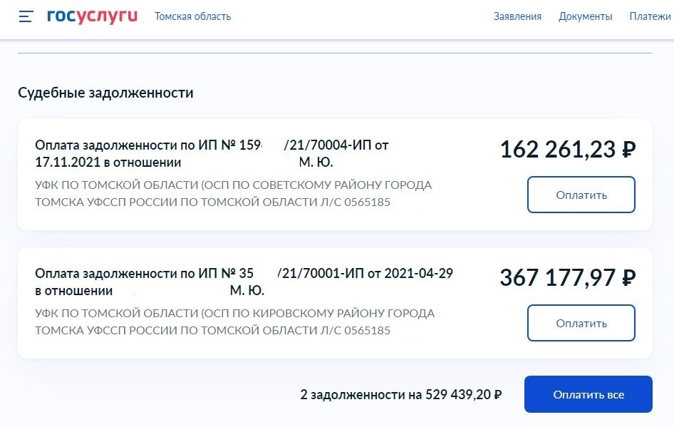
Task: Click the date 17.11.2021 in first debt
Action: (x=66, y=163)
